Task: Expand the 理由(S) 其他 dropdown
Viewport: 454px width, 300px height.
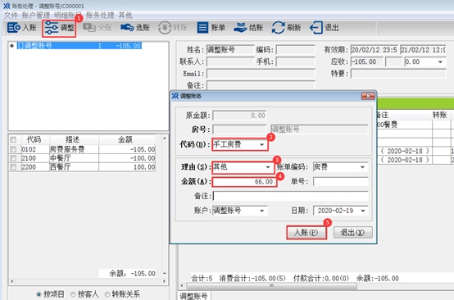Action: (268, 167)
